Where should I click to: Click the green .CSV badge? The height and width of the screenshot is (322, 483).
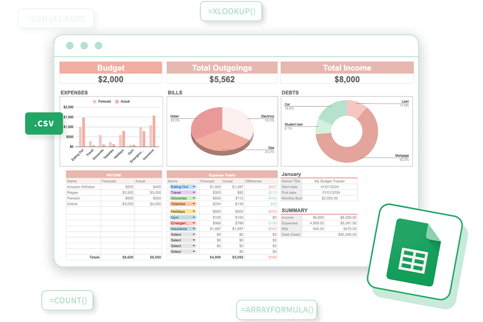[x=44, y=123]
